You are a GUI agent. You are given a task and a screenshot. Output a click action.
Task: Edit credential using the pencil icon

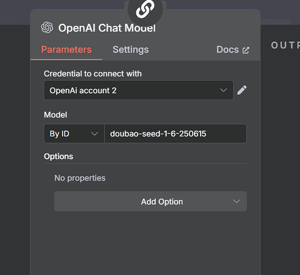(242, 90)
